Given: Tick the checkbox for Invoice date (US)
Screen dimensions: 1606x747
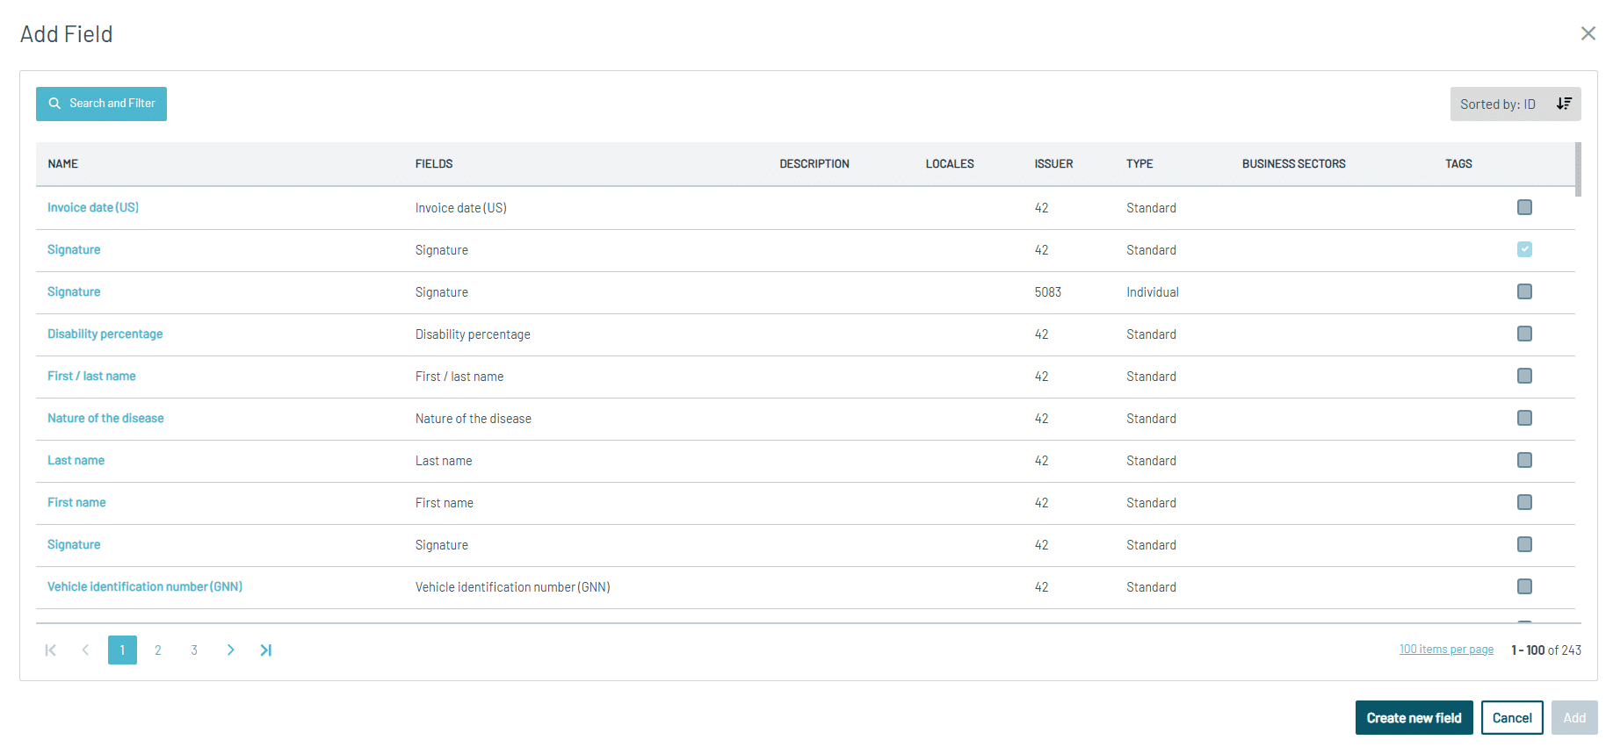Looking at the screenshot, I should [x=1524, y=207].
